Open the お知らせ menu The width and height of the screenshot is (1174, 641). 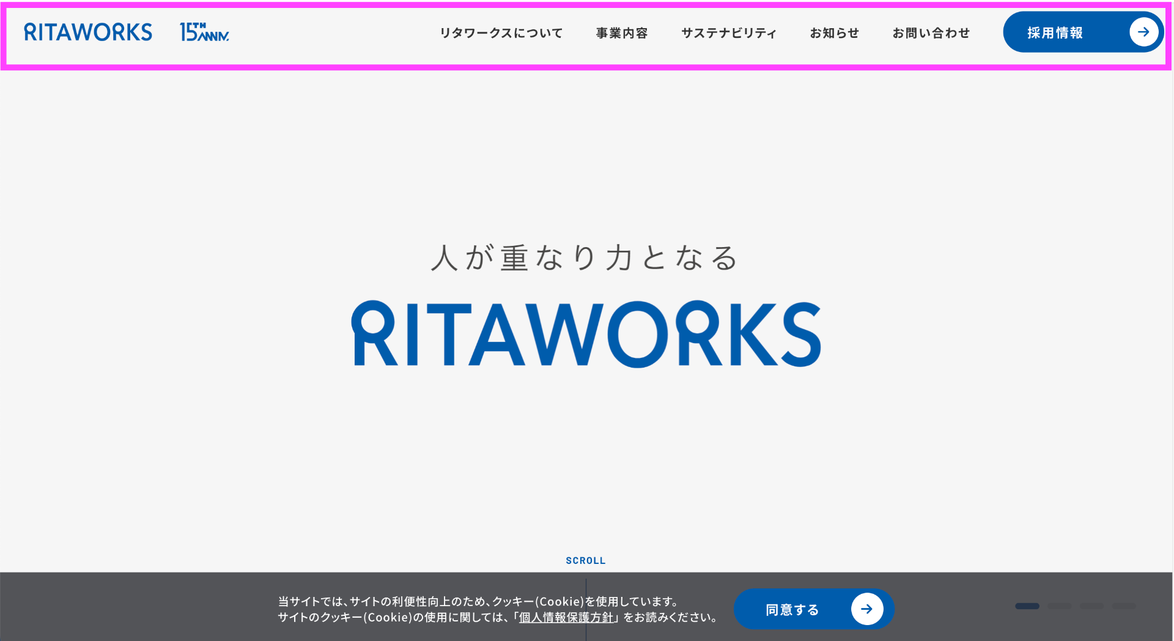[x=835, y=33]
